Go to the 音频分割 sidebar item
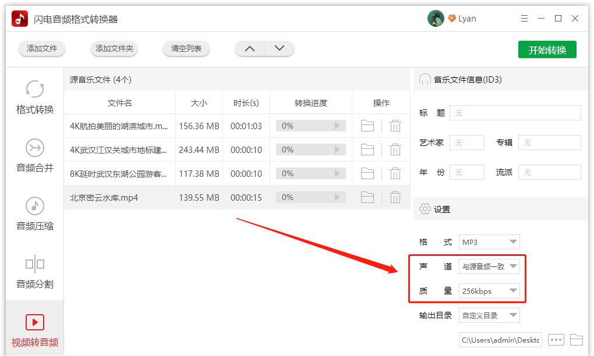The image size is (594, 356). click(35, 272)
